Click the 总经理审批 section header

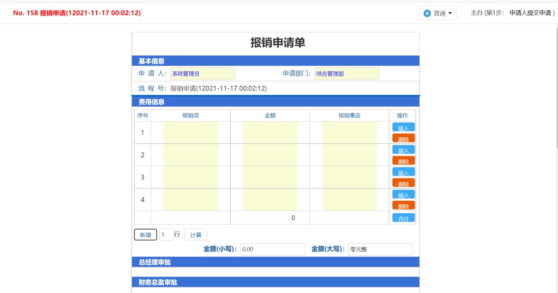[276, 262]
